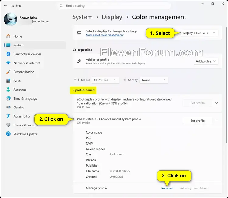The width and height of the screenshot is (228, 198).
Task: Click the Find a setting search box
Action: click(x=115, y=6)
